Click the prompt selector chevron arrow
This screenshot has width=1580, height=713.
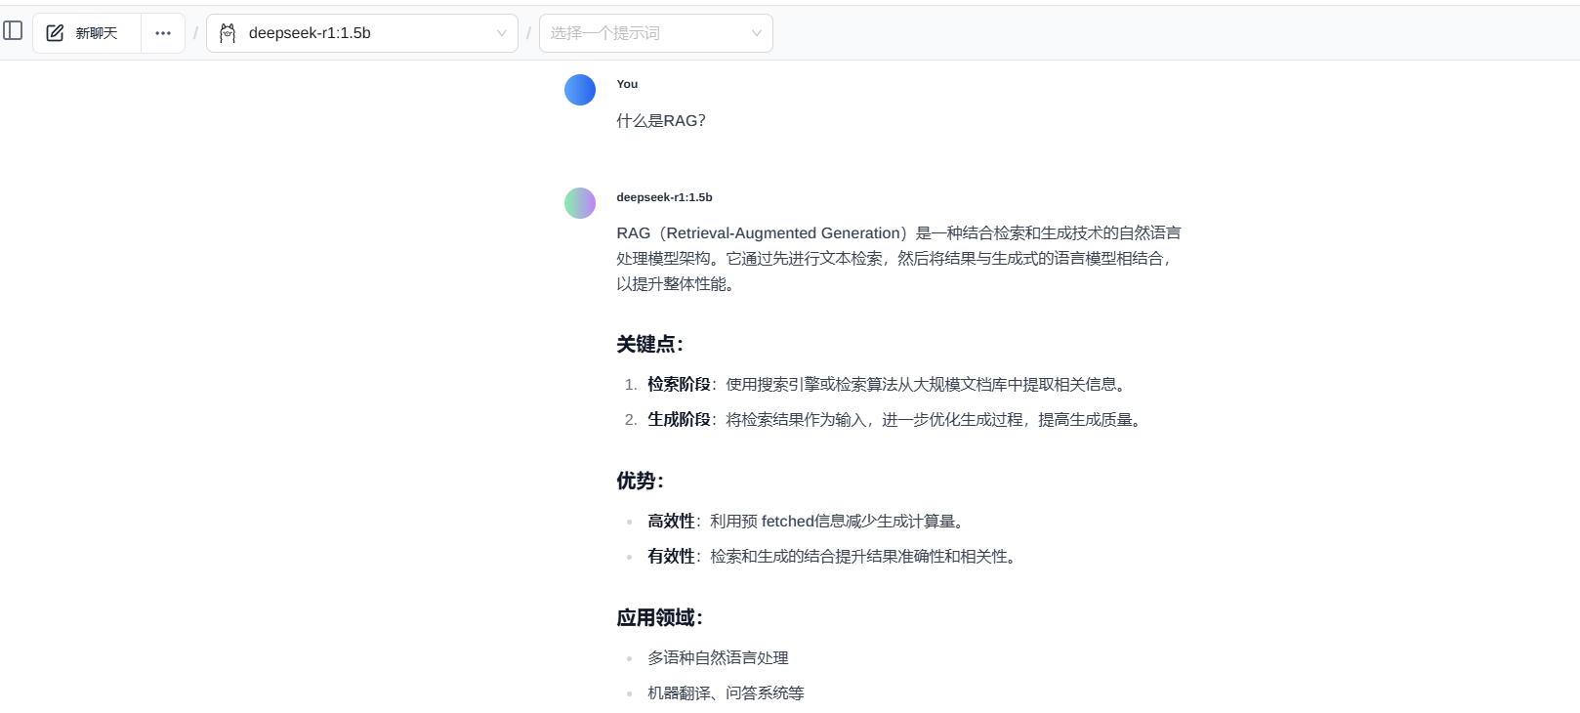756,33
